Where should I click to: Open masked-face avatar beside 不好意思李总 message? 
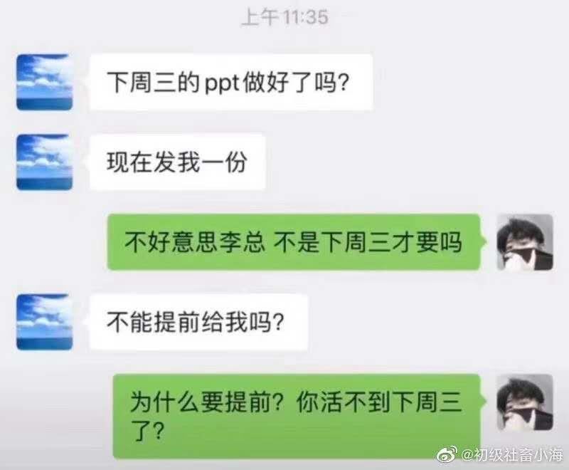click(525, 242)
